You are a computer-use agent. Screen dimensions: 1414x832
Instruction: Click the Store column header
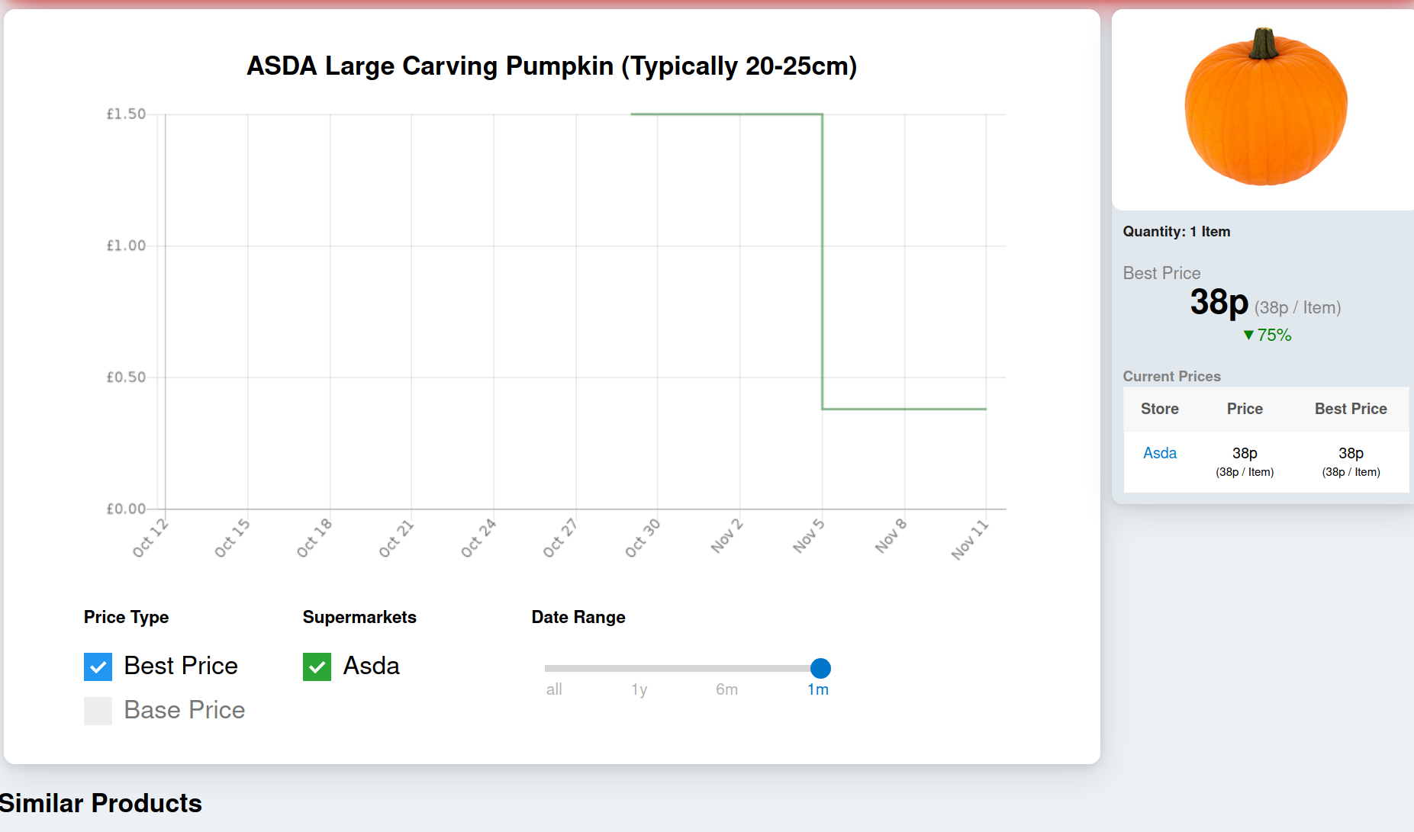click(1159, 409)
